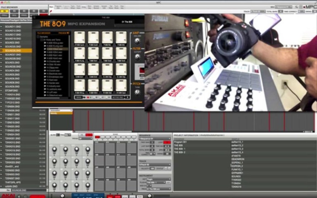The height and width of the screenshot is (198, 317).
Task: Click the Velocity value field in Track section
Action: 152,168
